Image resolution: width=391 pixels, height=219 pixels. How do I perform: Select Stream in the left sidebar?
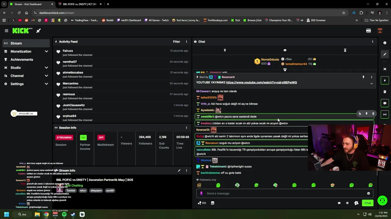(26, 43)
